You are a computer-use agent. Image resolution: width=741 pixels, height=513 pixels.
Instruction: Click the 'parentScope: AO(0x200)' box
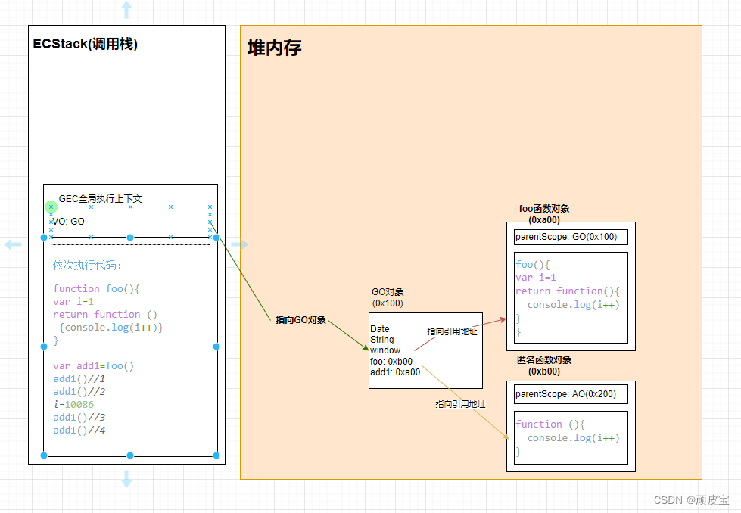pos(571,394)
